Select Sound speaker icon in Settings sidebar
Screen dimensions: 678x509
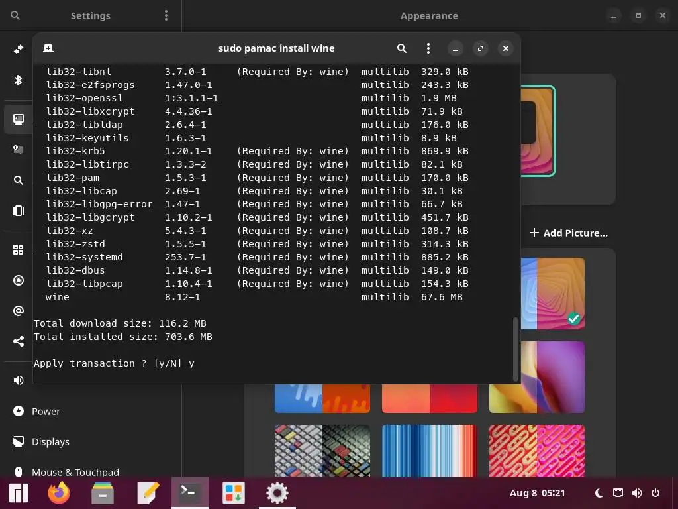[18, 380]
